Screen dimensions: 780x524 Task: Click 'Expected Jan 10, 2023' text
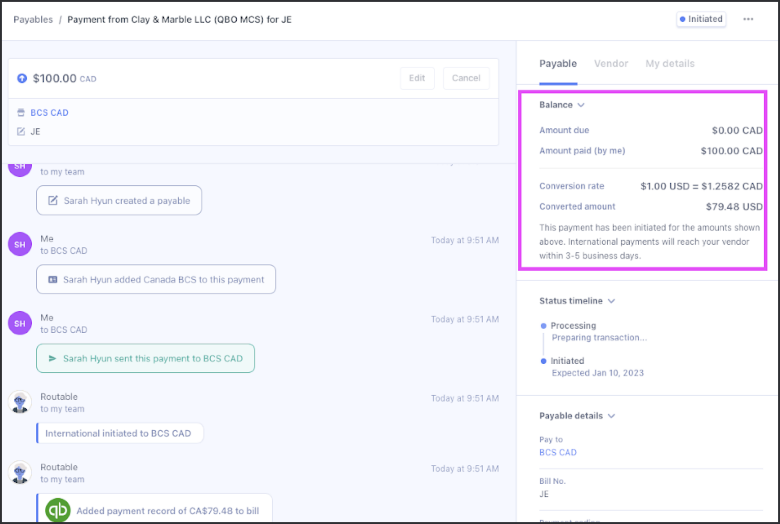(598, 373)
